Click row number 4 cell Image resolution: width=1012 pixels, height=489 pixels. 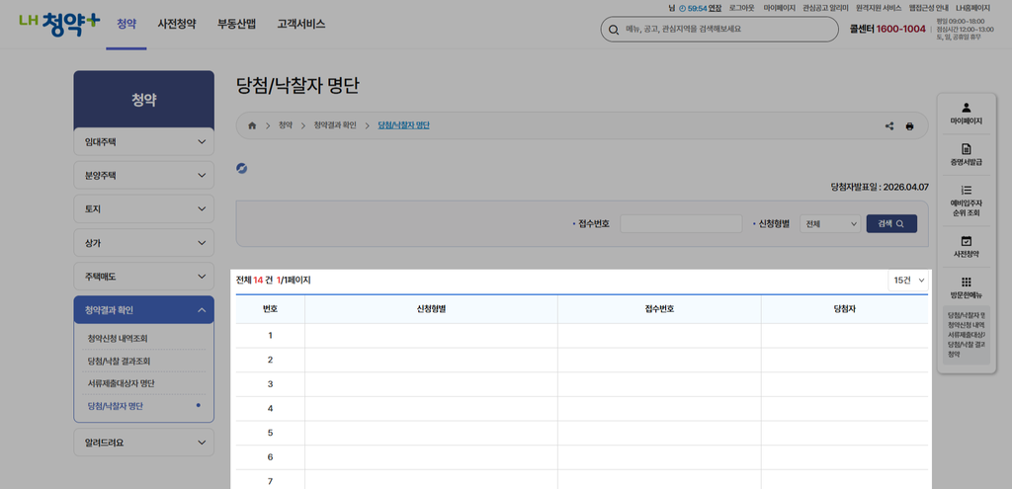(x=271, y=408)
